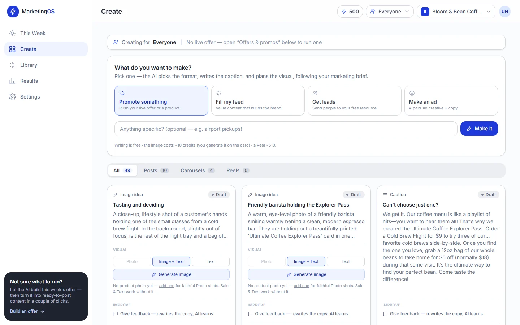Screen dimensions: 520x325
Task: Select Text visual on Tasting and deciding card
Action: coord(211,261)
